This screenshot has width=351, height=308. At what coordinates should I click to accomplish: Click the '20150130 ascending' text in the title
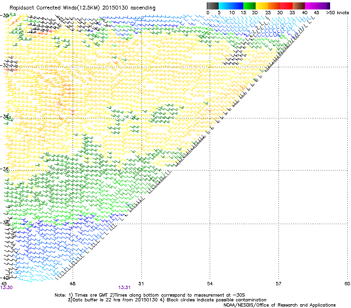[129, 8]
